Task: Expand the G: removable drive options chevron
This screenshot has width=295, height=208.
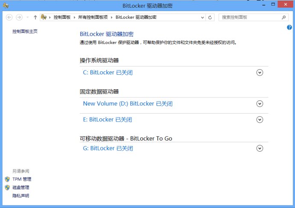Action: click(x=260, y=148)
